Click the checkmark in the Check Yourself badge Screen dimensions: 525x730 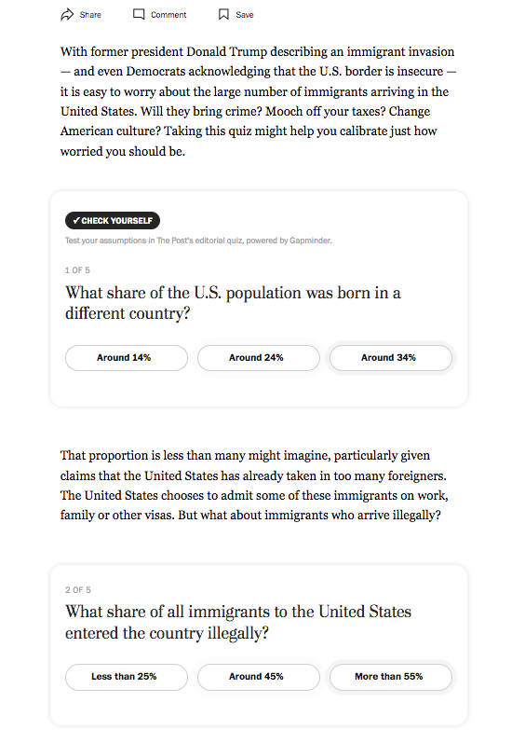76,220
